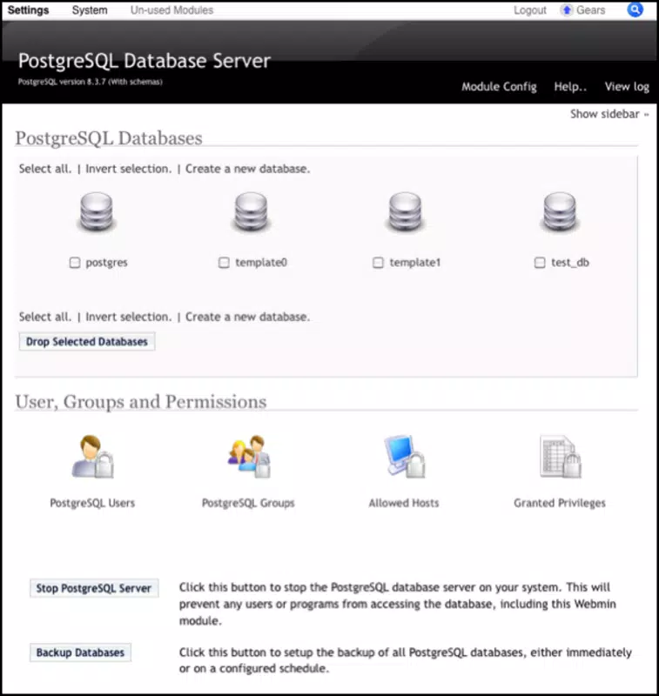This screenshot has width=659, height=696.
Task: Click the top Invert selection link
Action: [x=128, y=169]
